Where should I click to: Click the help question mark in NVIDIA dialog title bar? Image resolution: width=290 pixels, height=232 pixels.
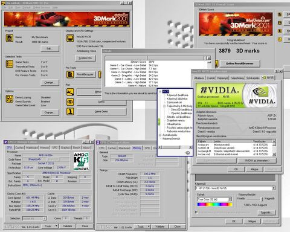(x=277, y=71)
